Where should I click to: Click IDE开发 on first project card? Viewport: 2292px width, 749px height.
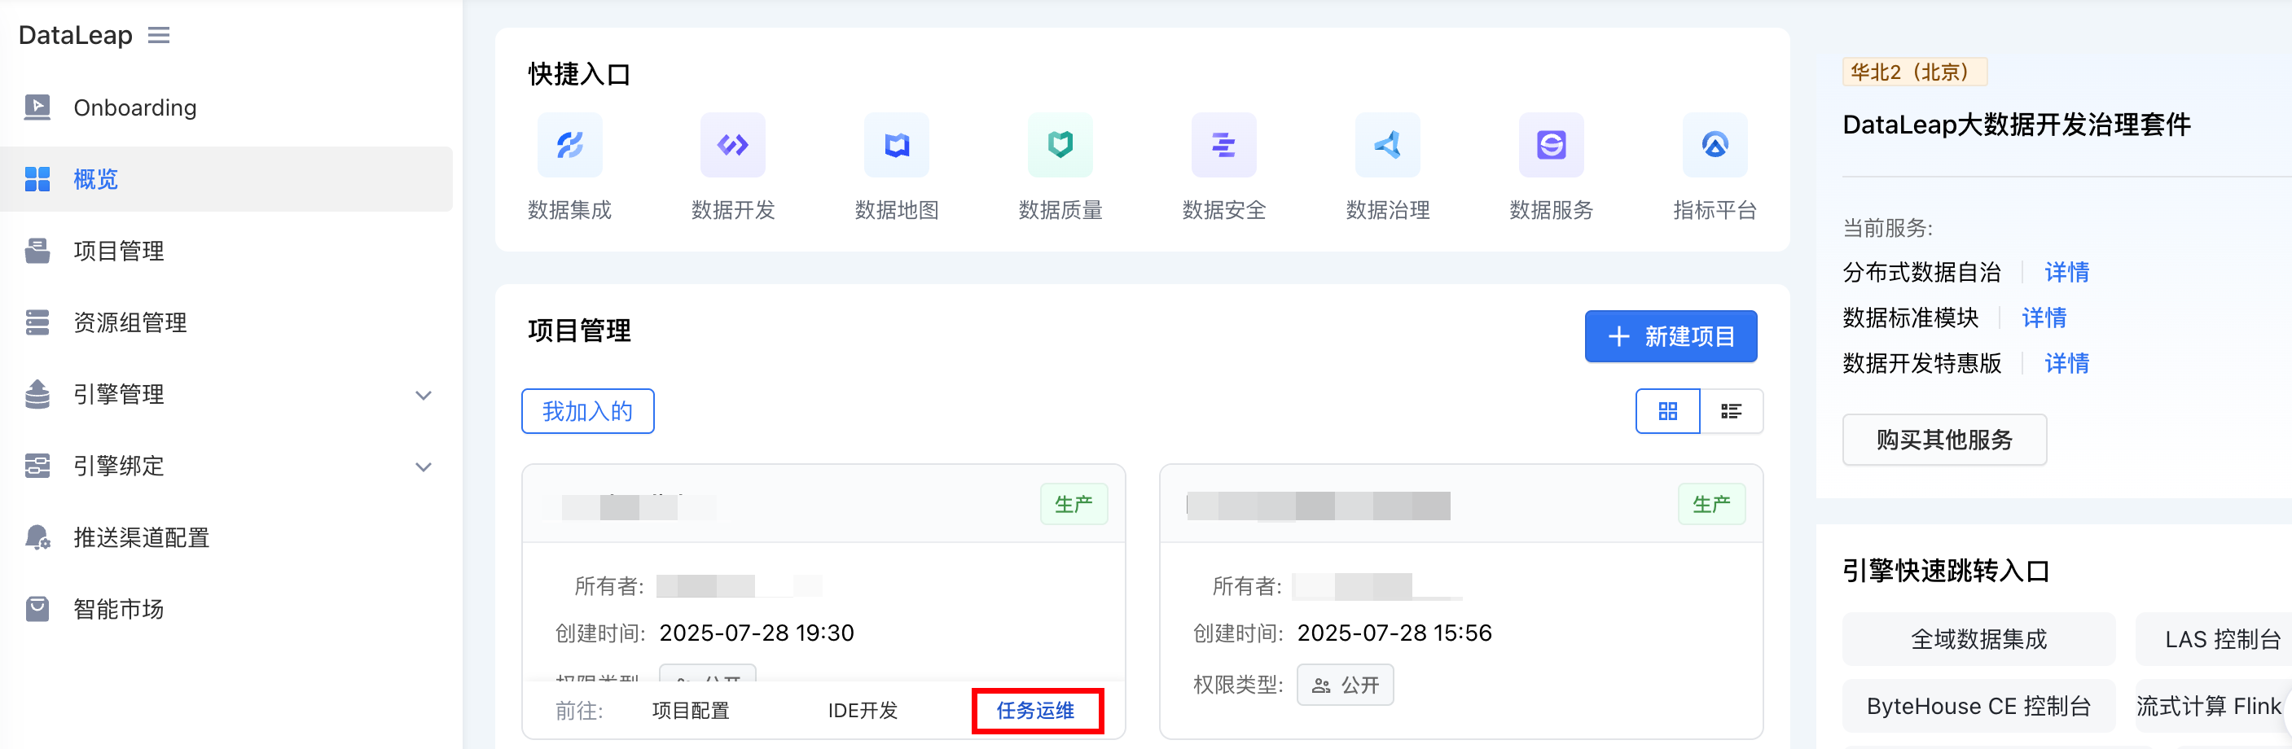point(863,711)
